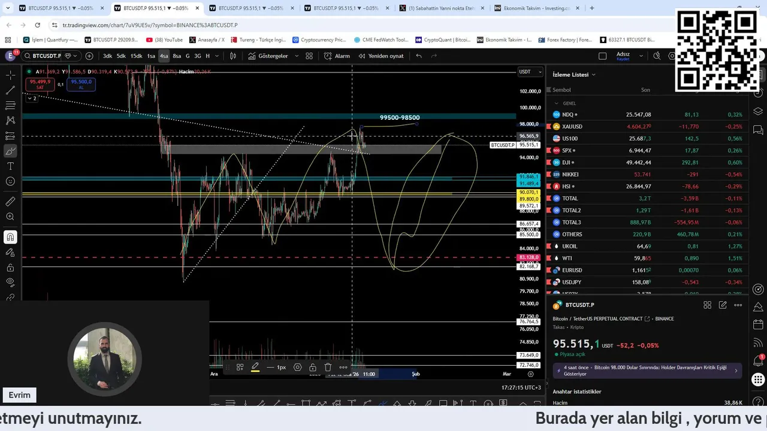
Task: Toggle lock all drawings
Action: [x=10, y=268]
